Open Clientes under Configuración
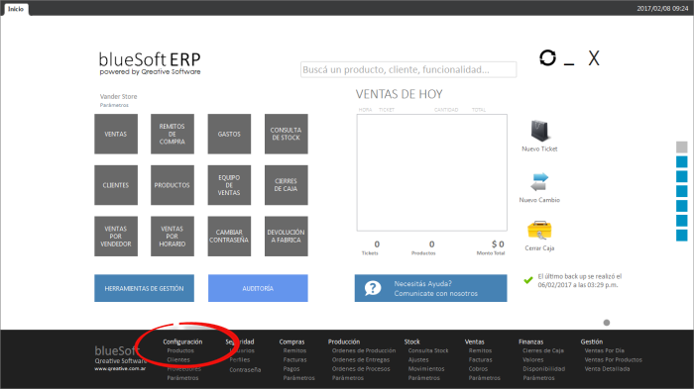Viewport: 694px width, 389px height. point(178,360)
